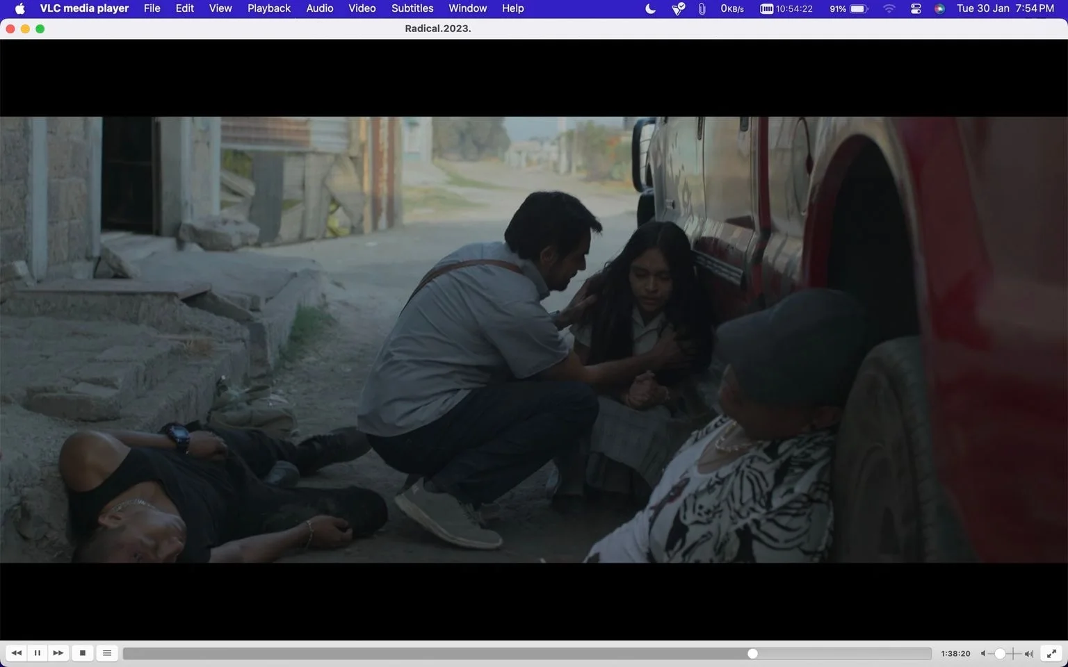Open the Help menu

click(513, 8)
